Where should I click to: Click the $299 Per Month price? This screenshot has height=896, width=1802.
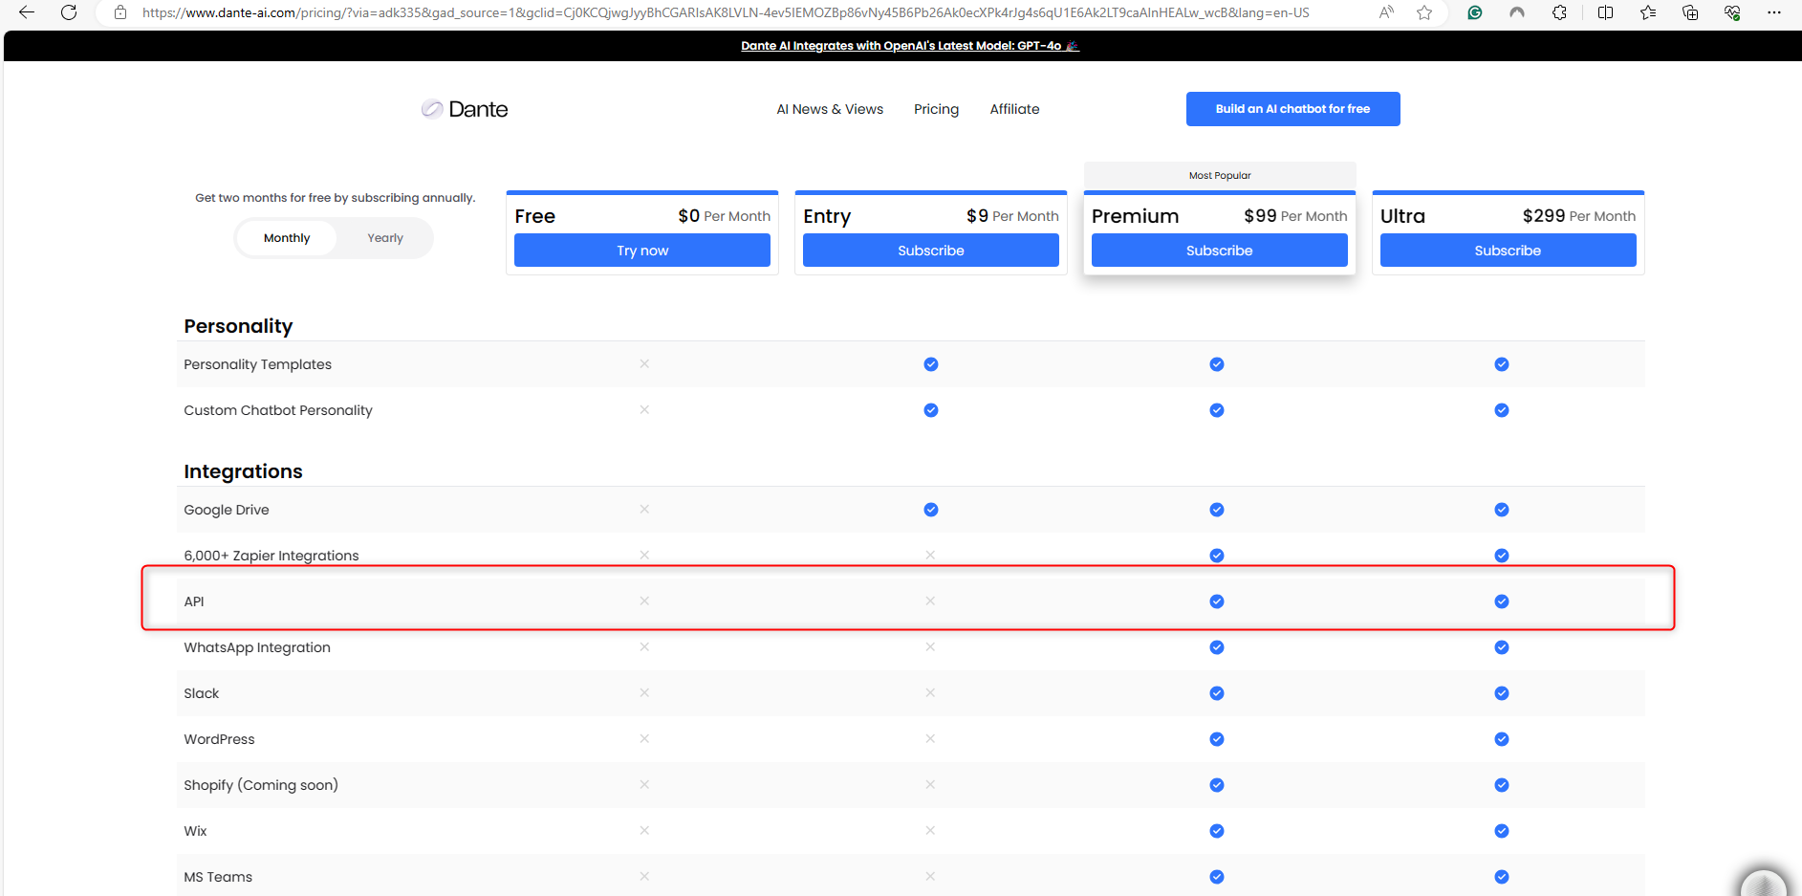(x=1579, y=216)
